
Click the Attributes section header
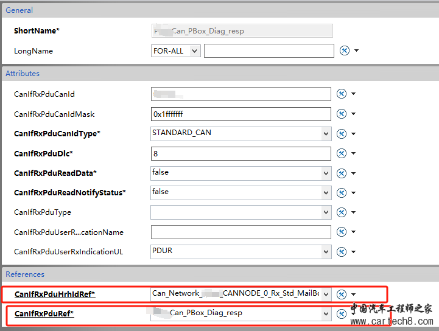coord(23,74)
